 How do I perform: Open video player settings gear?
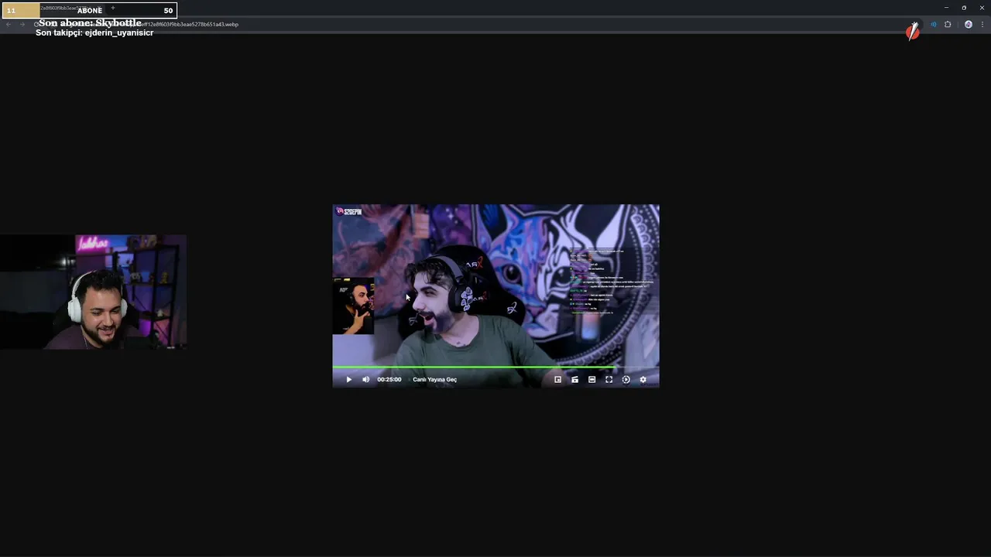(643, 380)
